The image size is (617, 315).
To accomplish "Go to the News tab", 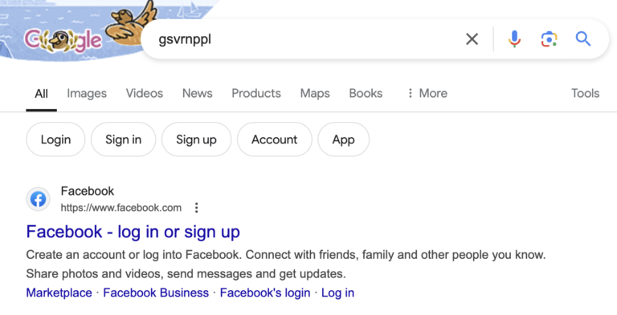I will click(197, 93).
